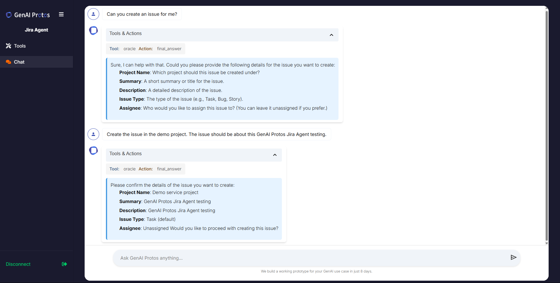
Task: Click 'Project Name: Which project' line
Action: 189,73
